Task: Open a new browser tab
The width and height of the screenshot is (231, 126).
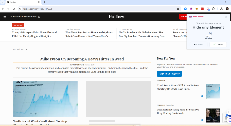Action: (x=44, y=2)
